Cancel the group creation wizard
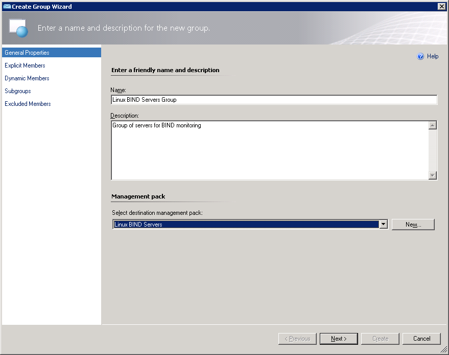 421,339
